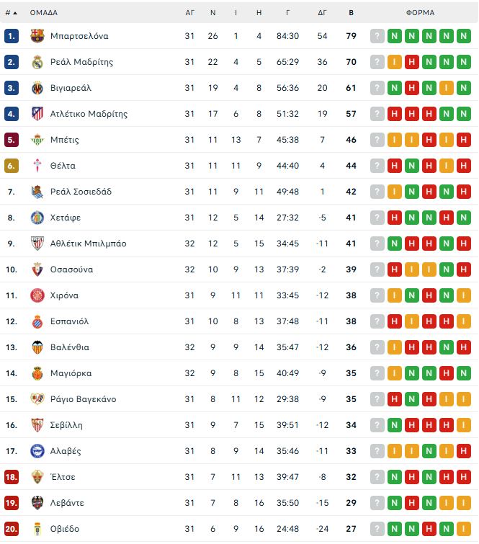Click the ΦΟΡΜΑ column header
Viewport: 479px width, 544px height.
[x=420, y=13]
